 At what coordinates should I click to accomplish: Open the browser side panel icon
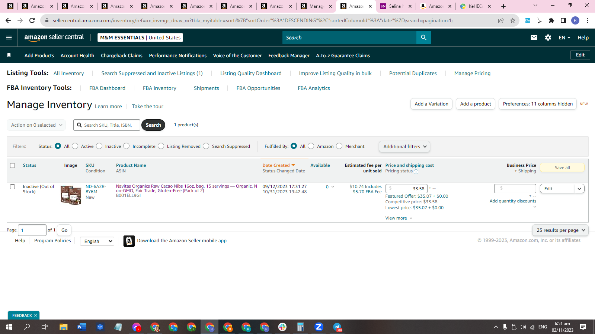point(563,20)
